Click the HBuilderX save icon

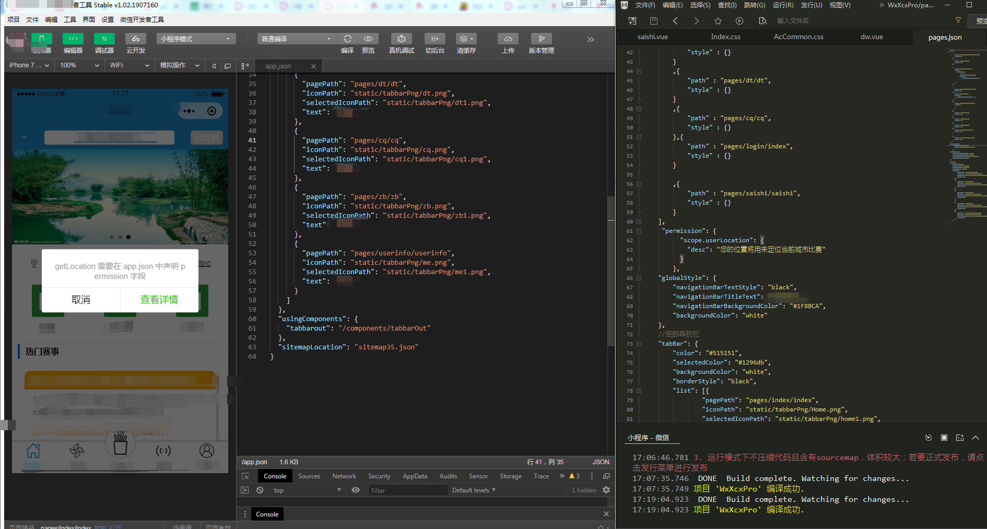(x=653, y=21)
